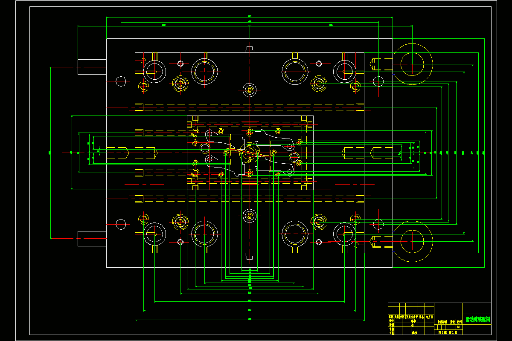Select the large yellow circle at upper right of mold
This screenshot has width=512, height=341.
point(413,64)
